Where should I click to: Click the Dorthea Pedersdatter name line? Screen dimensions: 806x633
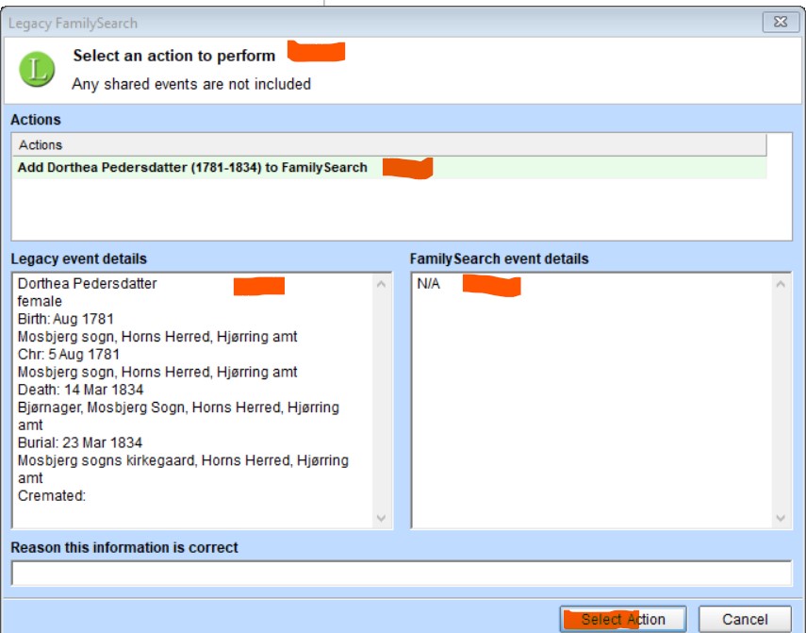coord(87,284)
